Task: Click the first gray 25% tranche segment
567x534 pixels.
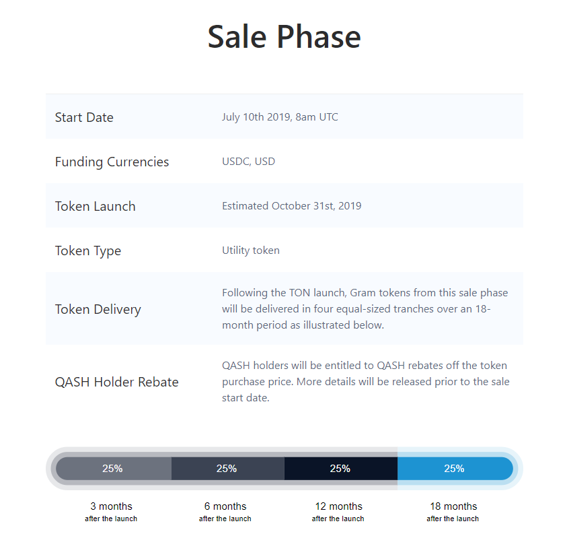Action: coord(114,469)
